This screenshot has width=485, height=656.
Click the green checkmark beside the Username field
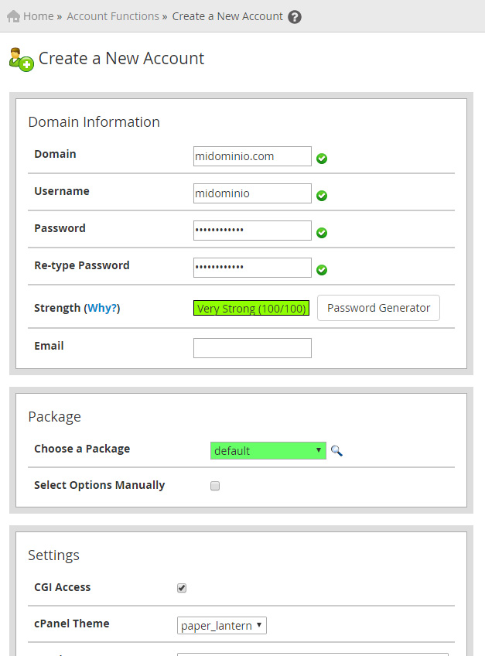(322, 195)
